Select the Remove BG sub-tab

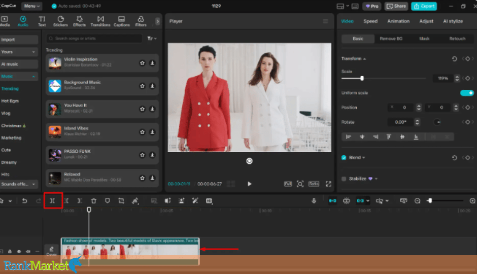coord(391,39)
